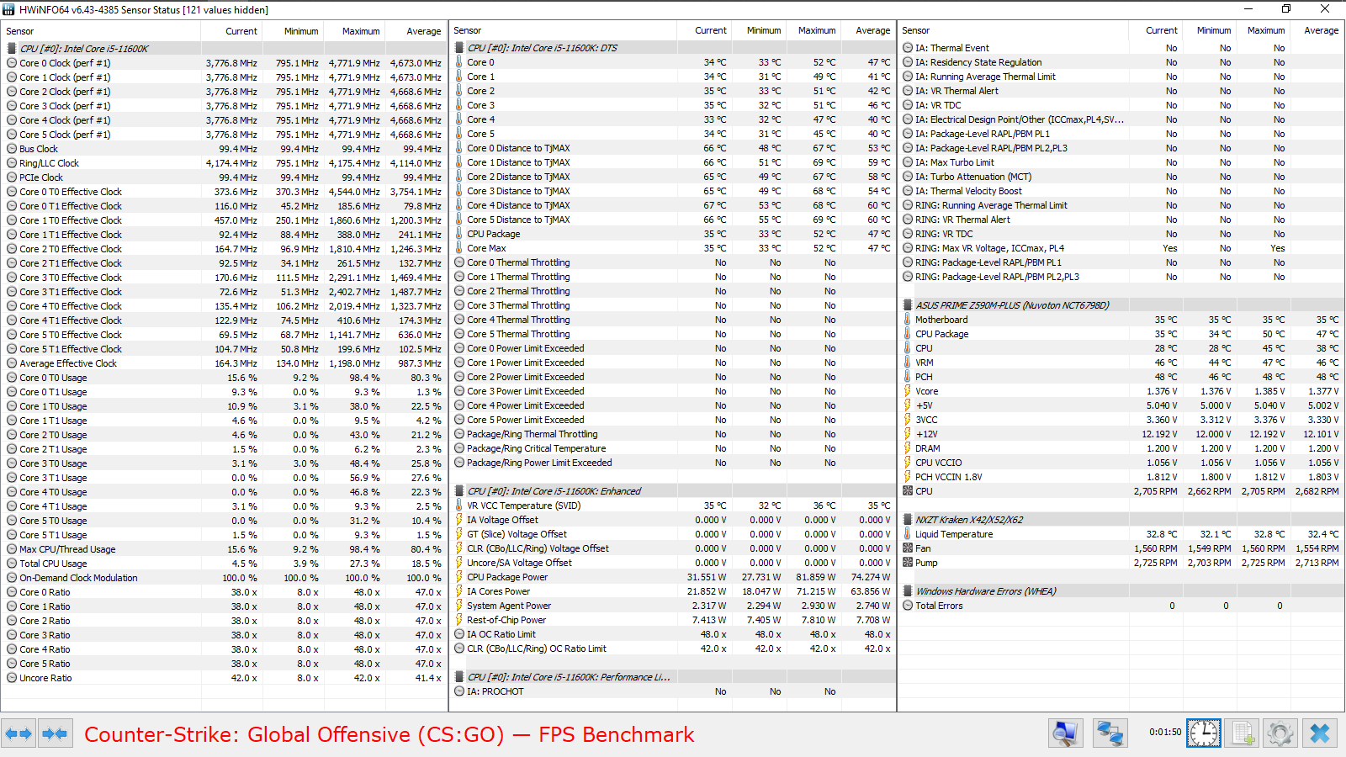Open sensor settings with the gear icon
Viewport: 1346px width, 757px height.
[x=1280, y=733]
